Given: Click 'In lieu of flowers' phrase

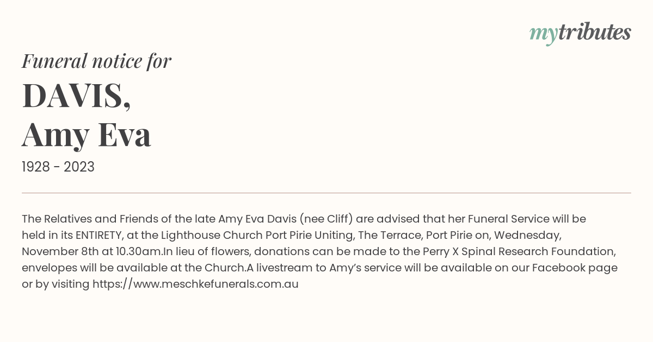Looking at the screenshot, I should coord(207,251).
